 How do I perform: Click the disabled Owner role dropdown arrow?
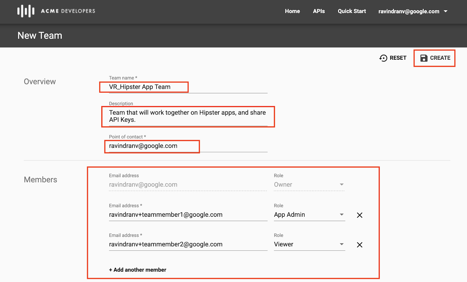341,184
